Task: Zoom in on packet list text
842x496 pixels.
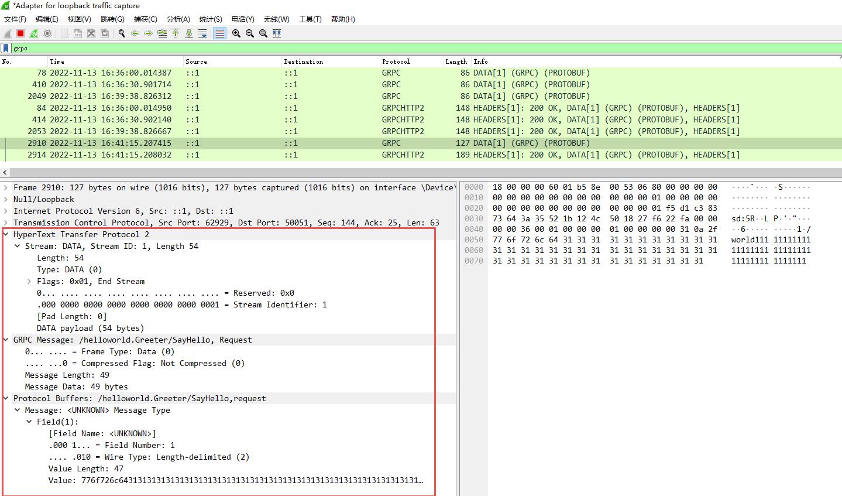Action: tap(236, 33)
